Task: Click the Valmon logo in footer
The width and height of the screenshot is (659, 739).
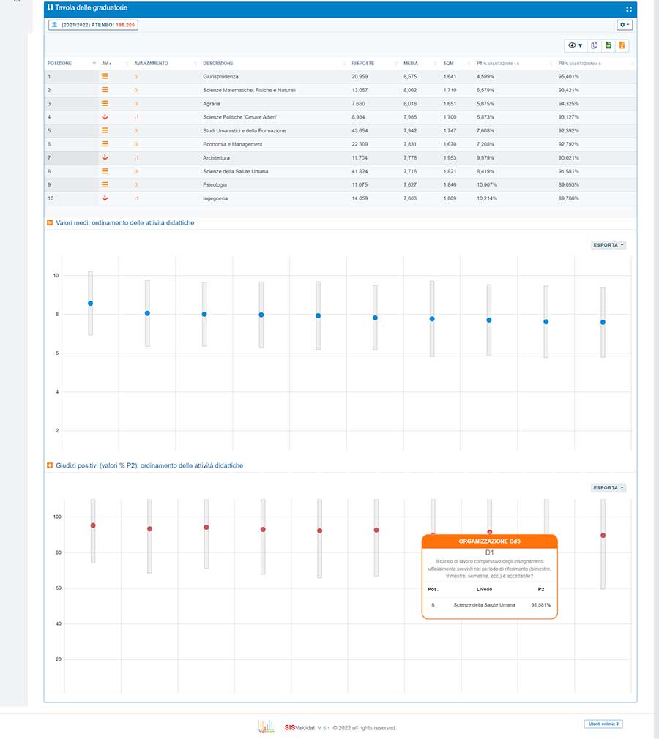Action: point(265,726)
